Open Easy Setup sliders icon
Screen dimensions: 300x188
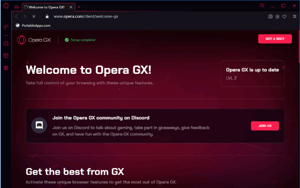click(x=295, y=16)
